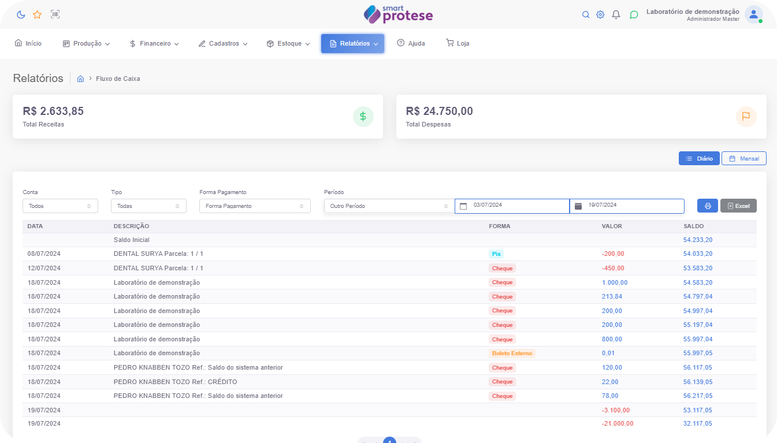This screenshot has height=443, width=777.
Task: Open the barcode scanner icon
Action: pos(55,14)
